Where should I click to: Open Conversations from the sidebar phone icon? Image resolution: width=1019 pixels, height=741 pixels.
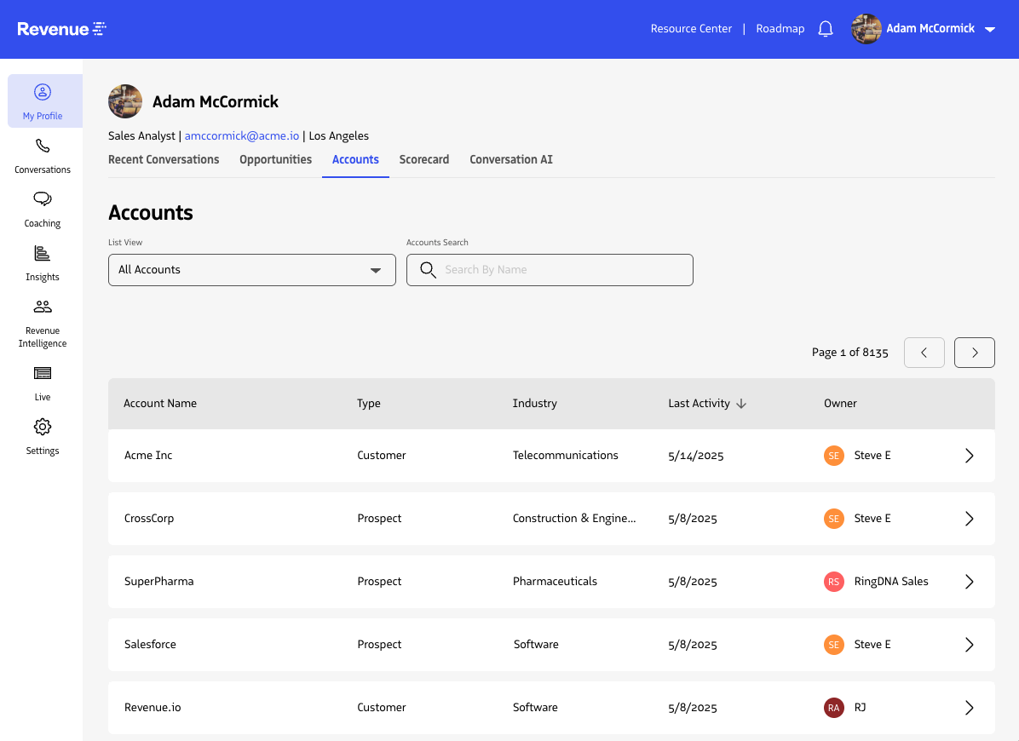pos(43,146)
